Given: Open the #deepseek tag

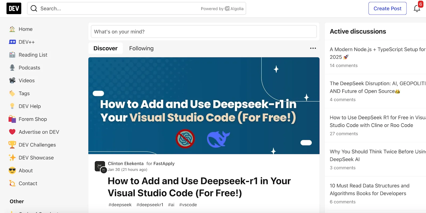Looking at the screenshot, I should tap(120, 205).
